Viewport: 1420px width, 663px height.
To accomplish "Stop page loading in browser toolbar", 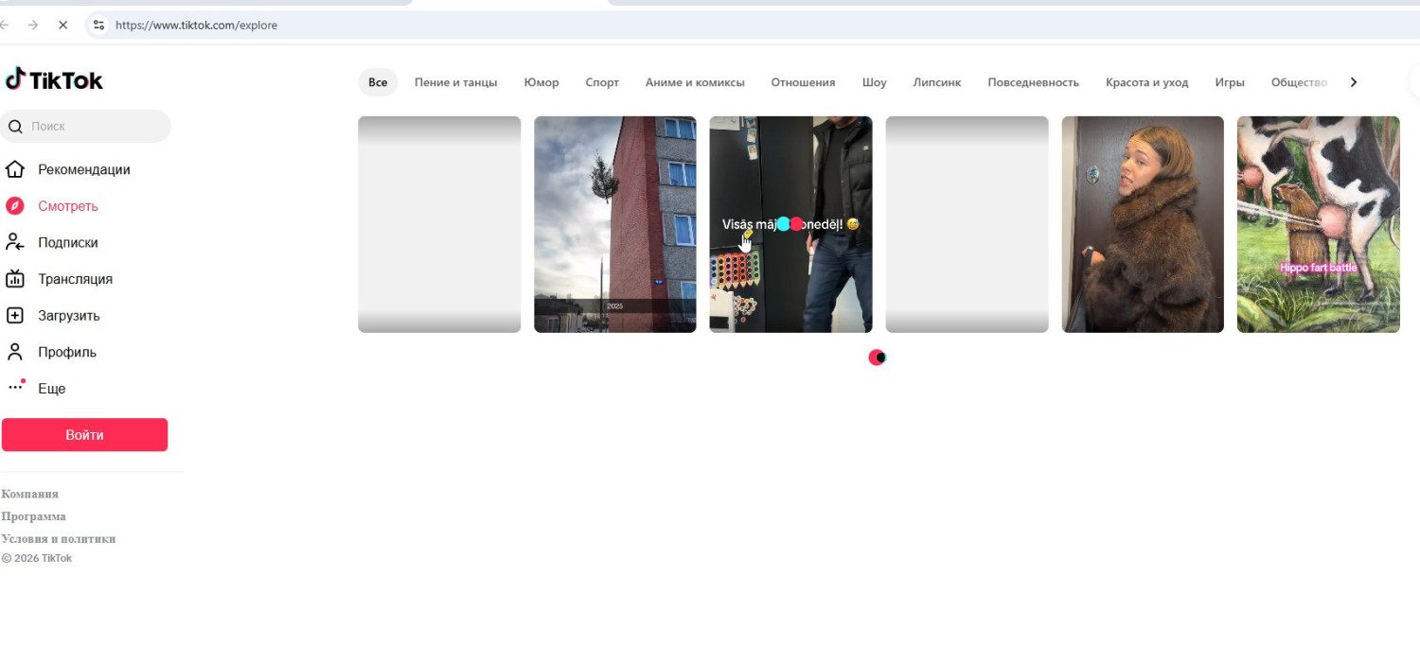I will [62, 26].
